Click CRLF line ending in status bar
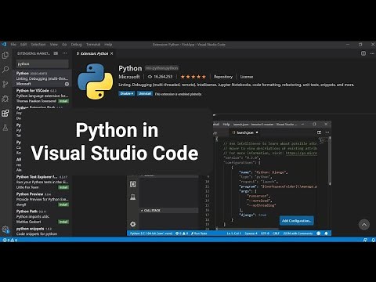The image size is (376, 282). click(276, 233)
